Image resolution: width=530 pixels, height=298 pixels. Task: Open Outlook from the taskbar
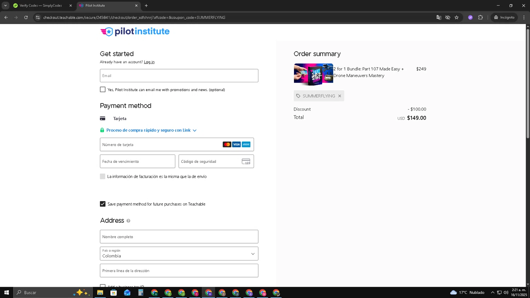click(x=127, y=292)
